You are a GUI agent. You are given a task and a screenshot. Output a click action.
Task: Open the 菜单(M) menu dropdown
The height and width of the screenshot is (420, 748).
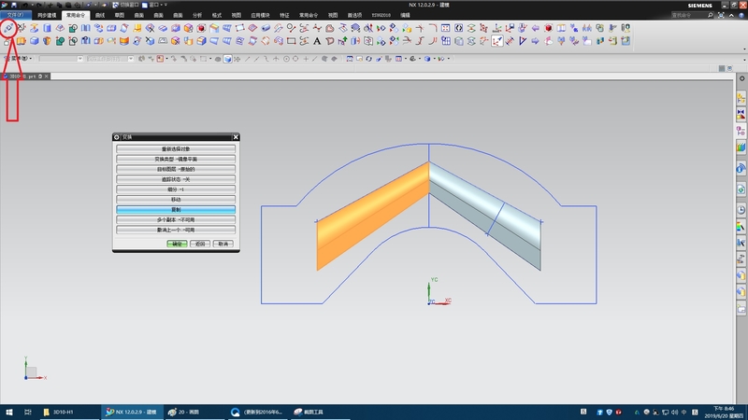point(18,59)
